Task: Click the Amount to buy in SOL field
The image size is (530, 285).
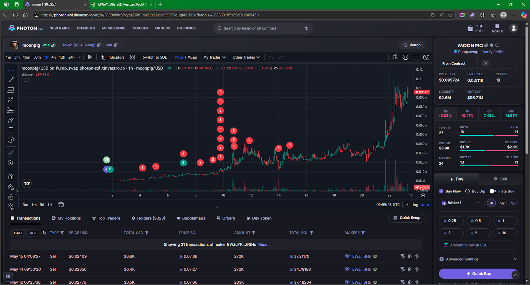Action: point(478,245)
